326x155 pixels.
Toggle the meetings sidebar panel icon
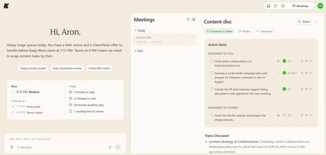pos(189,19)
